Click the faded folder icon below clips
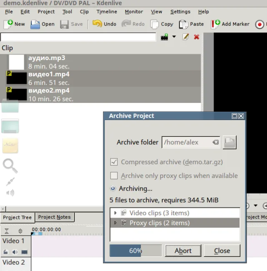 [10, 106]
